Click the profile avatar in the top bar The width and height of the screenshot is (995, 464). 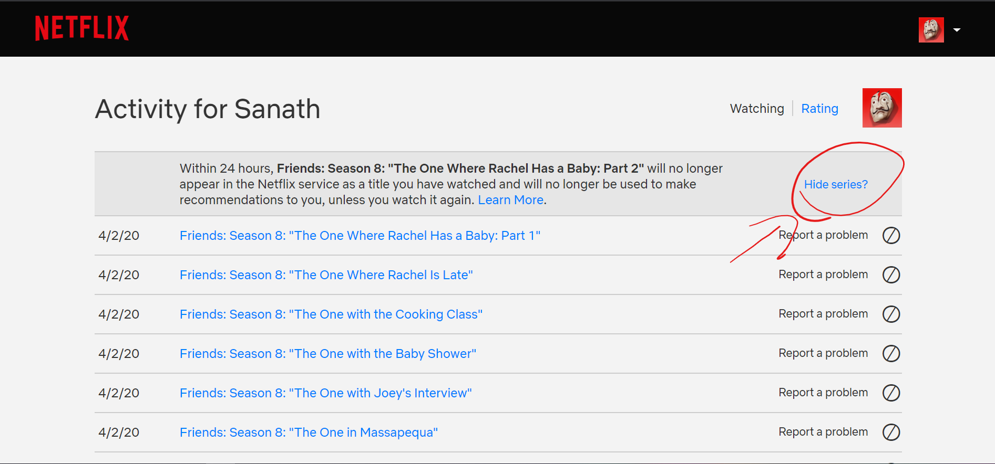pyautogui.click(x=931, y=30)
